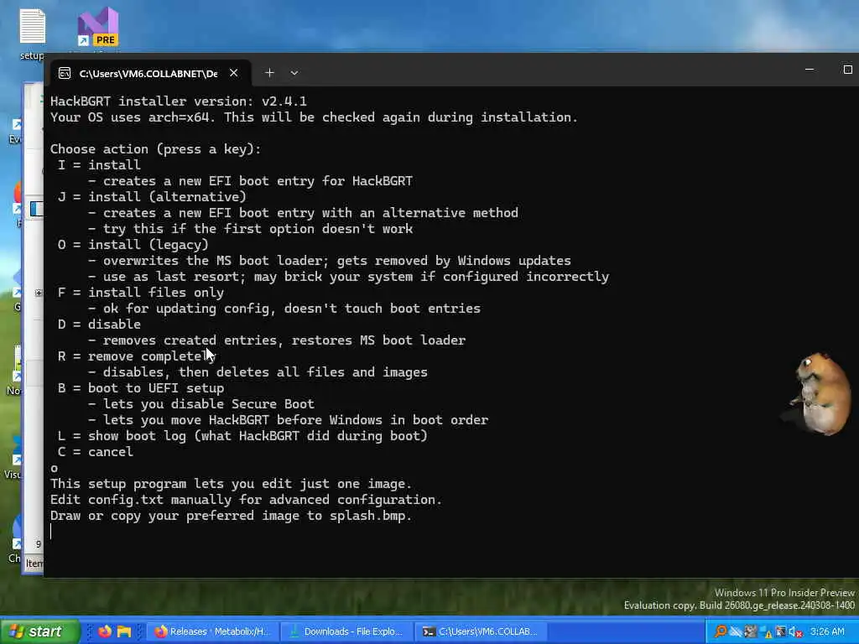The width and height of the screenshot is (859, 644).
Task: Open file explorer from quick launch bar
Action: (x=124, y=631)
